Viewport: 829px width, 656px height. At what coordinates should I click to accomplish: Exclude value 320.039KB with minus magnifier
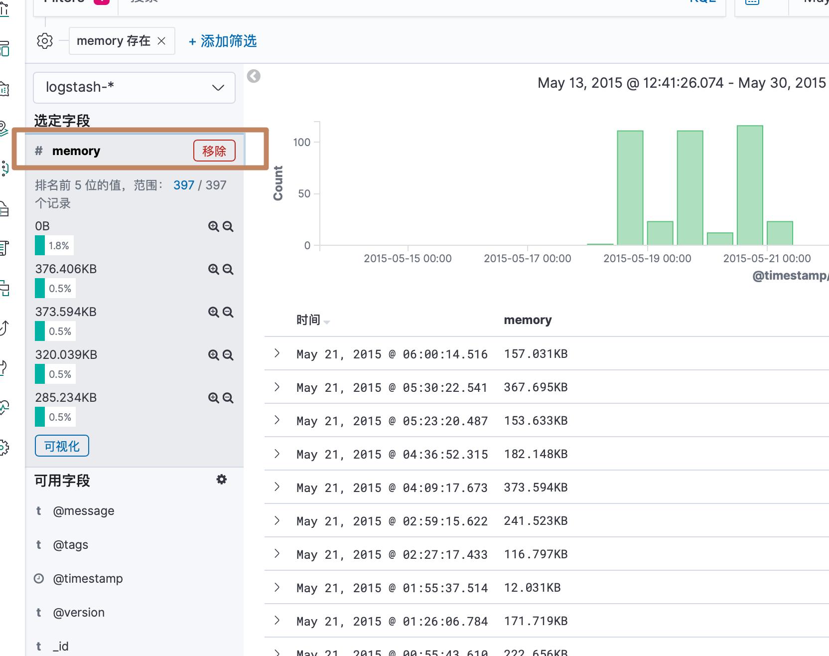tap(228, 355)
